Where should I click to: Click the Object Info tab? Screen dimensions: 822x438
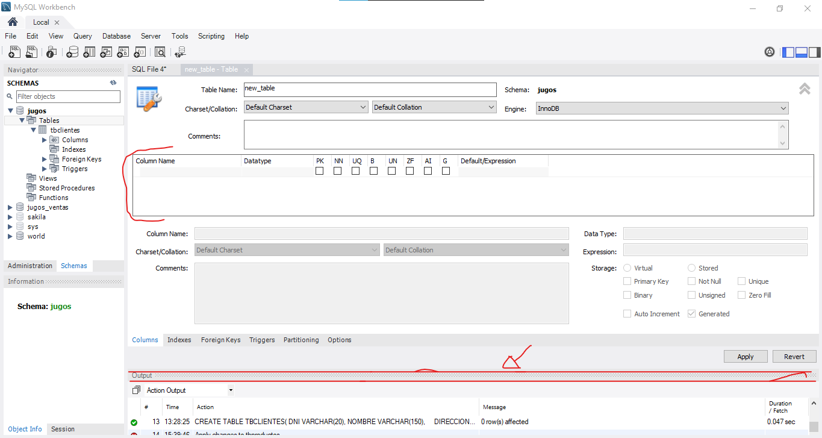[x=25, y=429]
